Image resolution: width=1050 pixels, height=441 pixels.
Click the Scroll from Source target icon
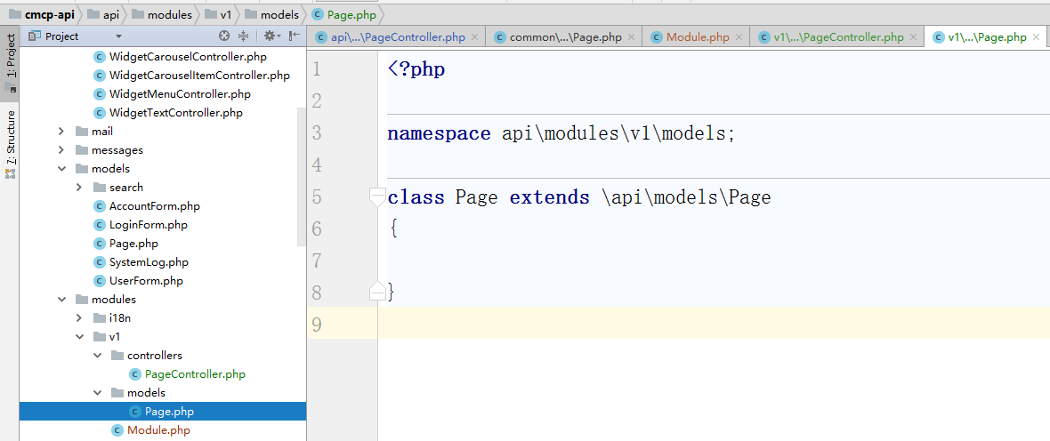point(224,36)
